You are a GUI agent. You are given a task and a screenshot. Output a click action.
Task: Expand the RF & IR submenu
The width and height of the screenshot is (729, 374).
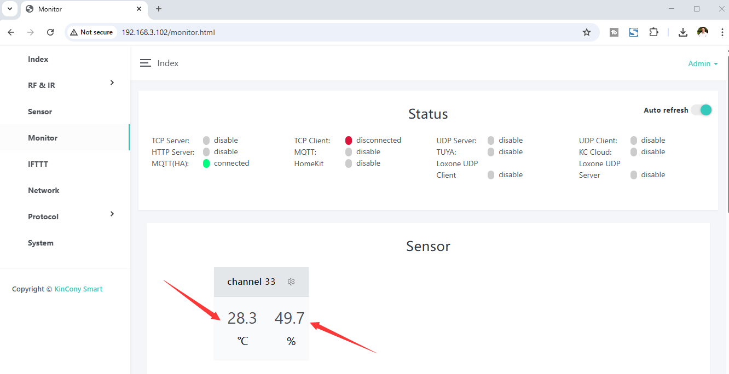112,83
